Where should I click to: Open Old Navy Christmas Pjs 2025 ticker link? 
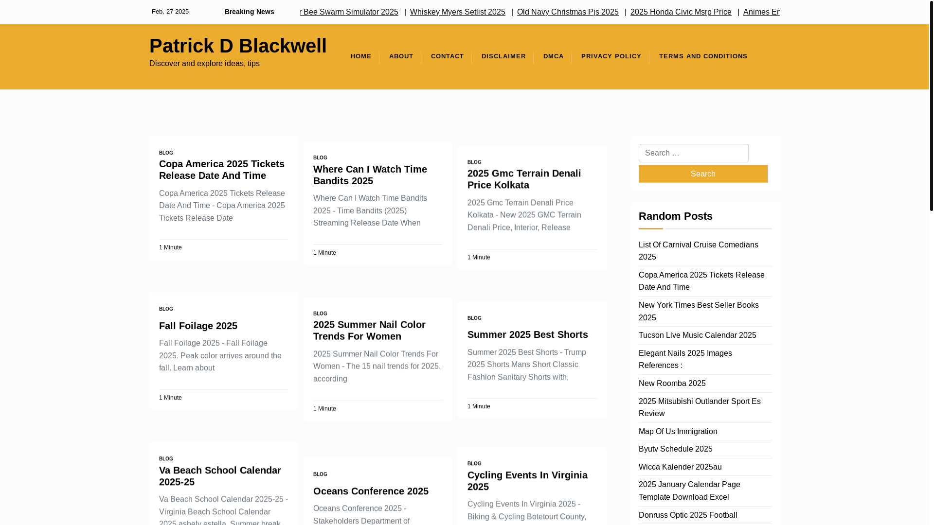click(x=568, y=12)
